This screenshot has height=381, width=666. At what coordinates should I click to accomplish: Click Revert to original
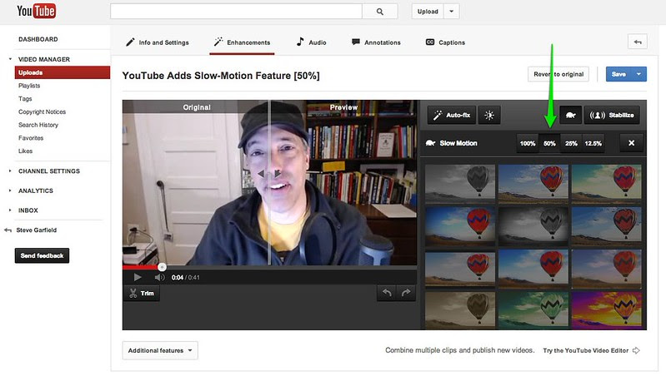click(558, 74)
